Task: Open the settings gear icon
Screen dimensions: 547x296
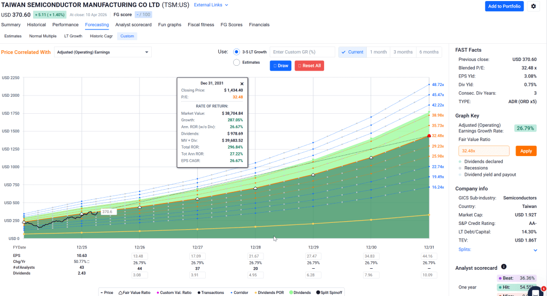Action: point(533,6)
